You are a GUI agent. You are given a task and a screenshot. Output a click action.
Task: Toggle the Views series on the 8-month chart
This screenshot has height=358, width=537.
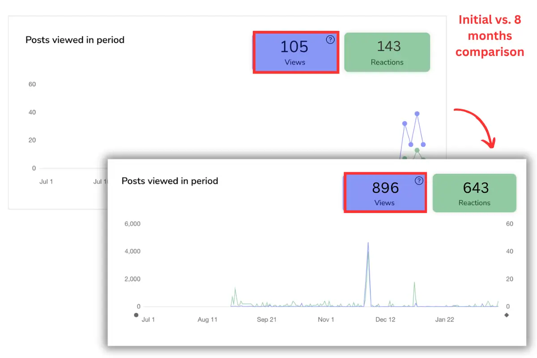(385, 192)
